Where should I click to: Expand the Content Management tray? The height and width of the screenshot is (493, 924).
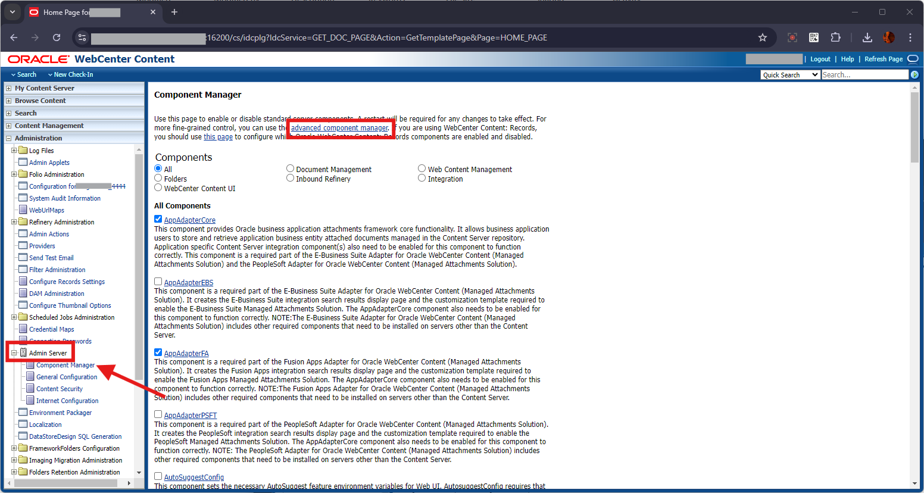click(x=8, y=126)
